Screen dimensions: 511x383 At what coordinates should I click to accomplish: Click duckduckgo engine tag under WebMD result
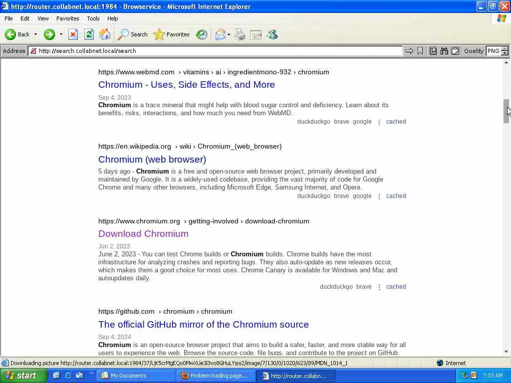tap(313, 122)
